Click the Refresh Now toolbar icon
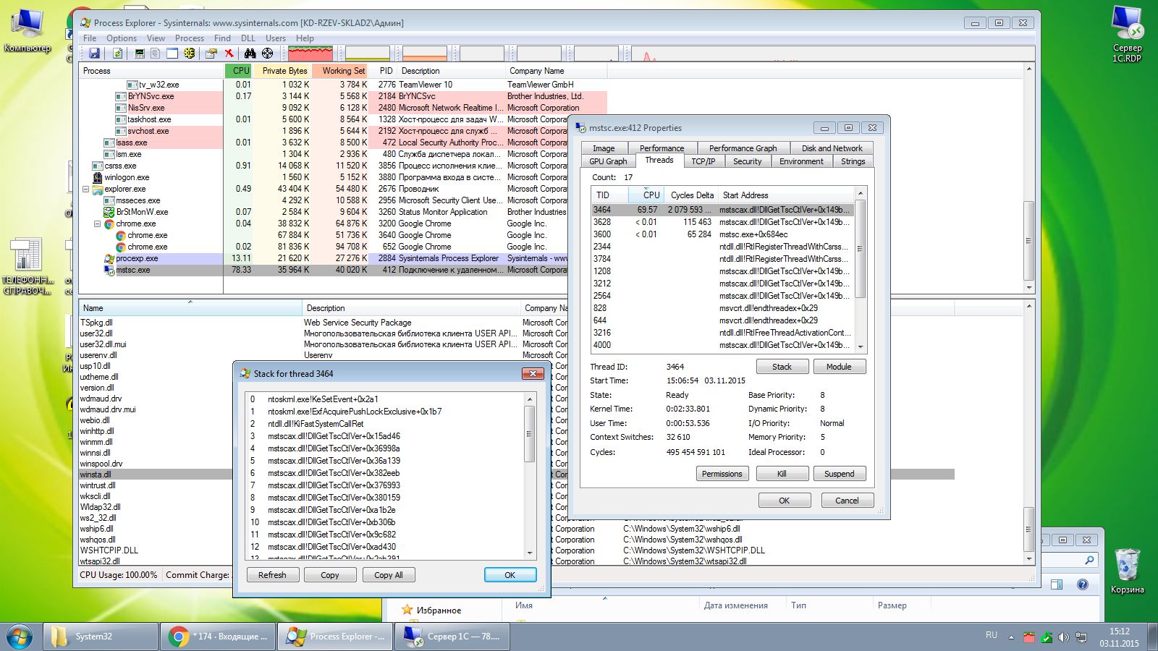The height and width of the screenshot is (651, 1158). [117, 54]
